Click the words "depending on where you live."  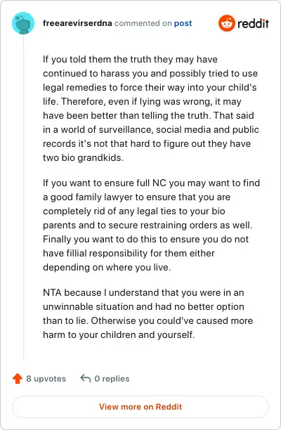pyautogui.click(x=107, y=267)
